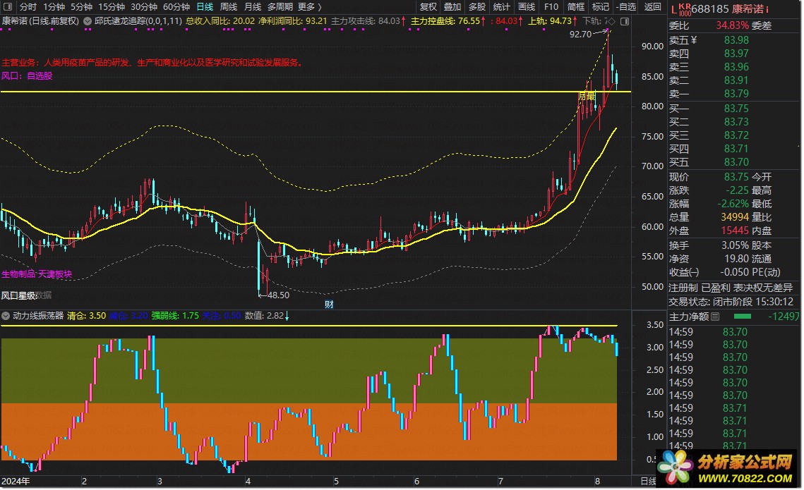The image size is (804, 490).
Task: Select the 1分钟 period tab
Action: [54, 6]
